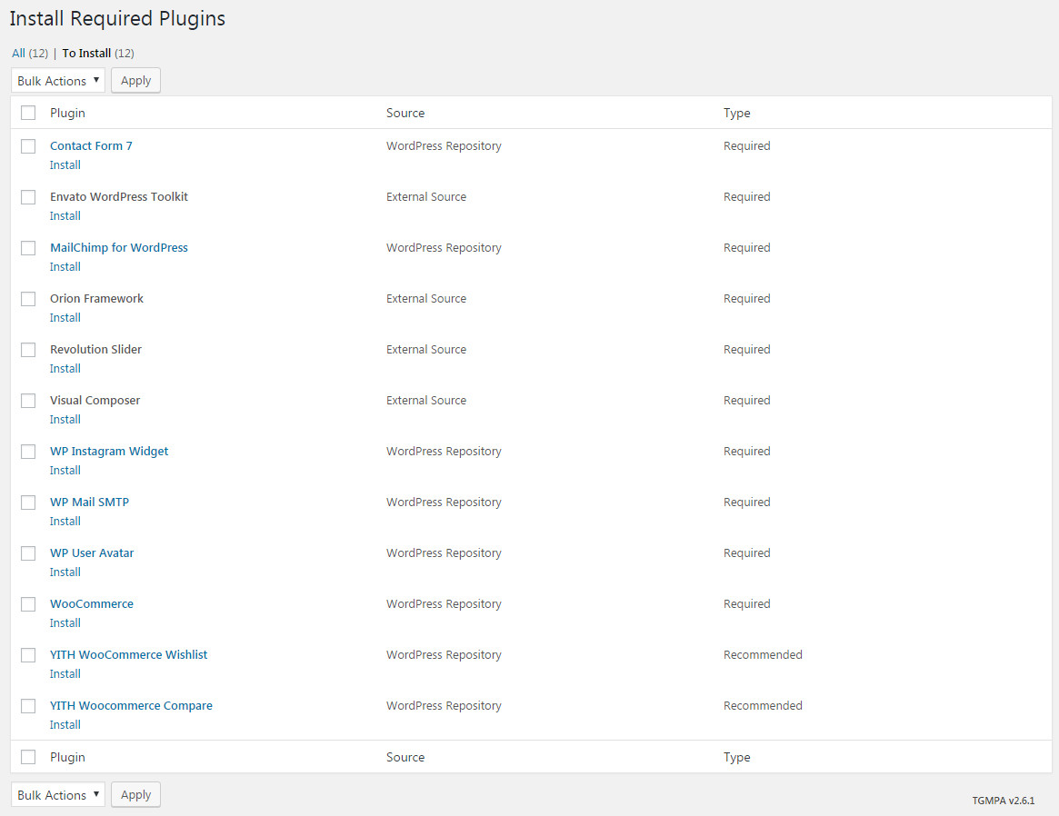The width and height of the screenshot is (1059, 816).
Task: Click the Source column header at table top
Action: (405, 113)
